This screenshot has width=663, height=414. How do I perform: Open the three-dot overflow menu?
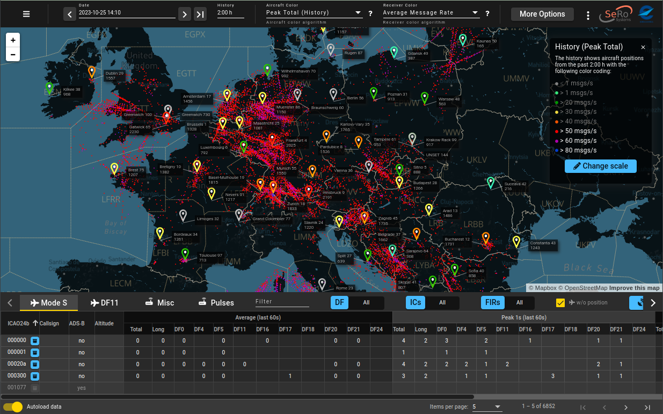coord(588,15)
